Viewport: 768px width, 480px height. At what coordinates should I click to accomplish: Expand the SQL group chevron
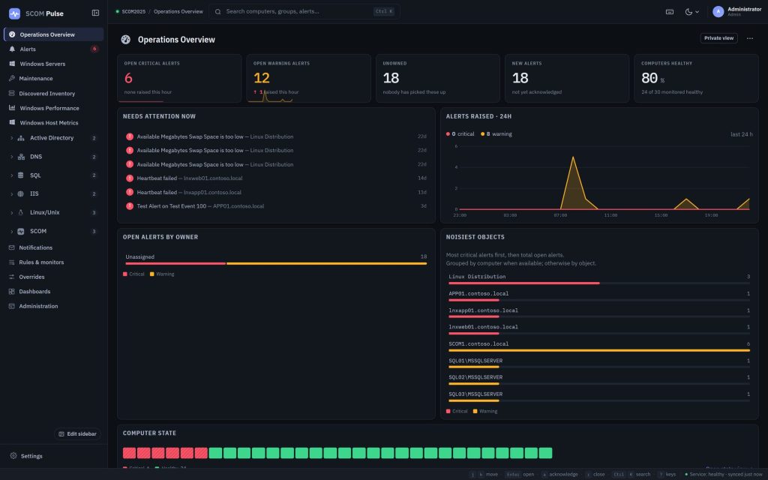pyautogui.click(x=12, y=175)
